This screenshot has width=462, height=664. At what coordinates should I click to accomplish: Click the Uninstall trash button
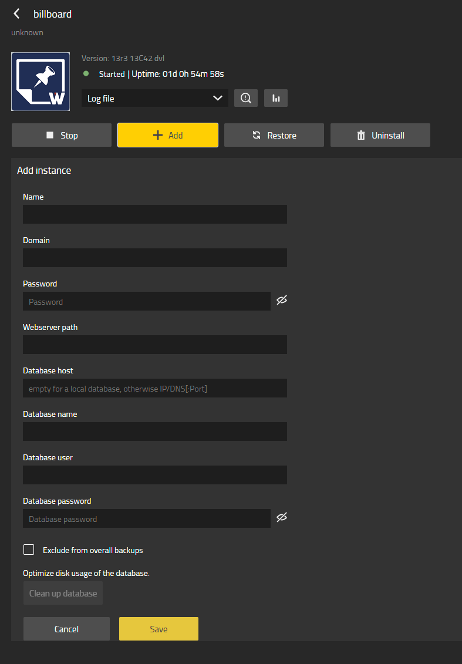pos(380,135)
